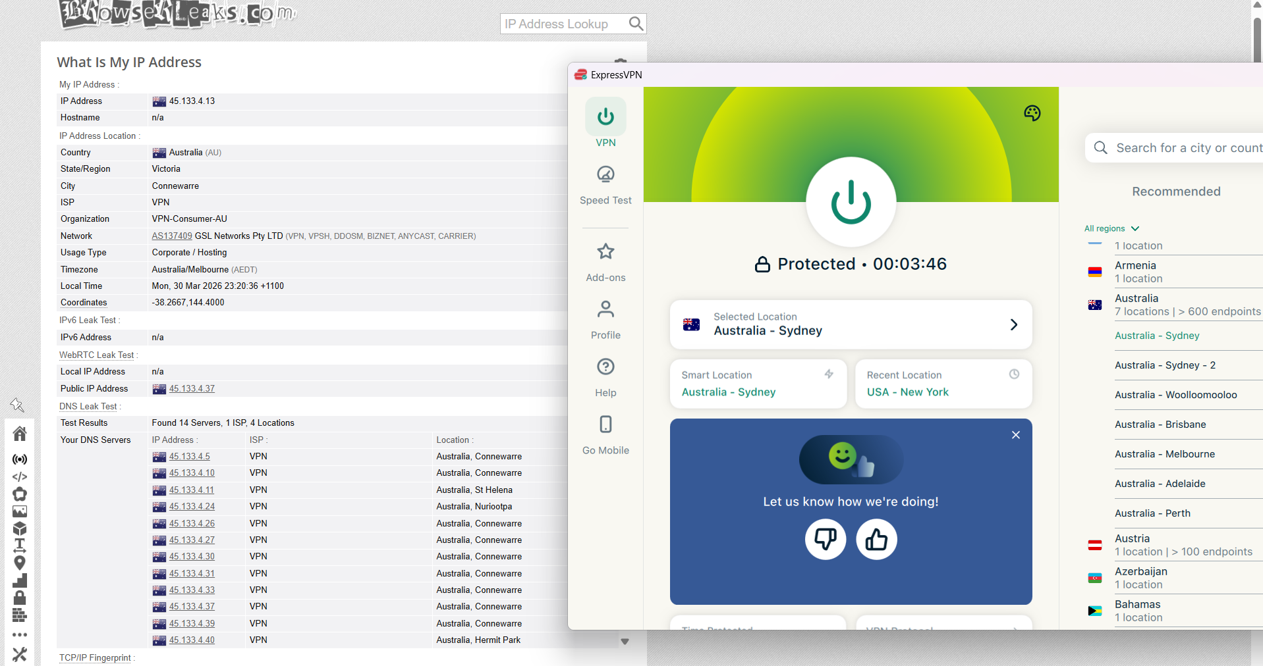Open ExpressVPN Speed Test

(x=605, y=184)
